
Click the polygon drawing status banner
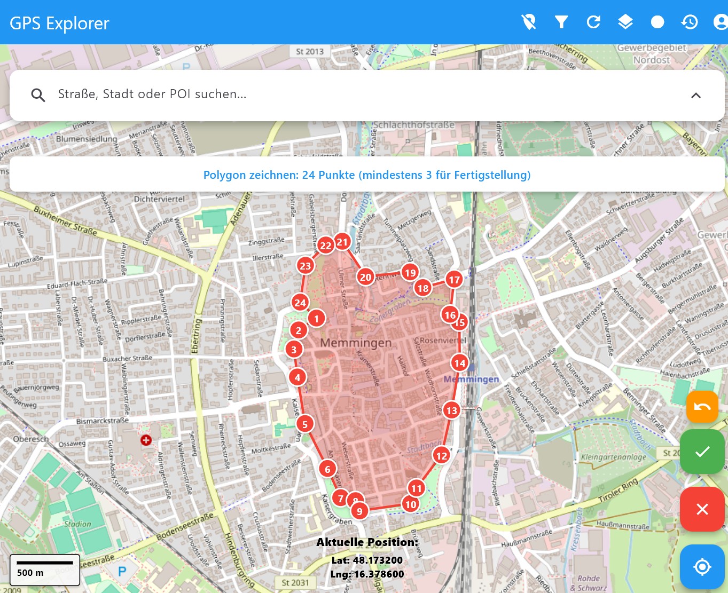(367, 175)
